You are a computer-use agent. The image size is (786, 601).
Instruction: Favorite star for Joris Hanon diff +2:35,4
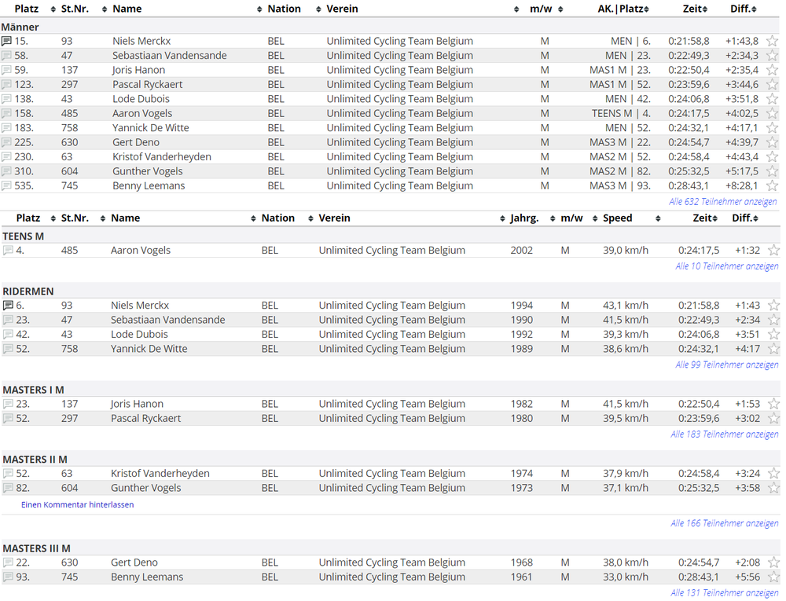[x=773, y=70]
